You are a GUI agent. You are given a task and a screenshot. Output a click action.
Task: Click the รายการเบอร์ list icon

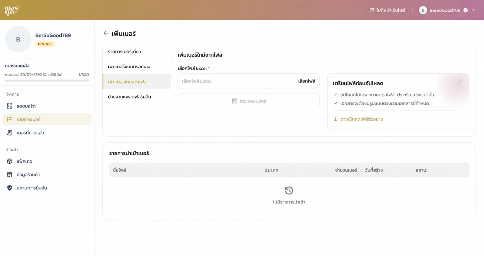click(10, 119)
